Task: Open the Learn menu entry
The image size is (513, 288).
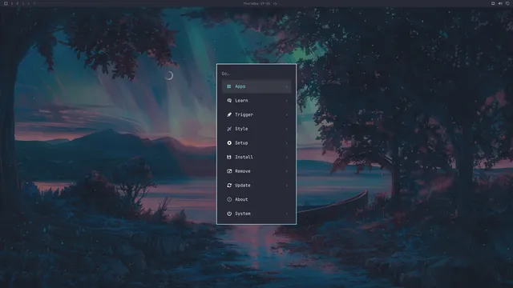Action: click(256, 101)
